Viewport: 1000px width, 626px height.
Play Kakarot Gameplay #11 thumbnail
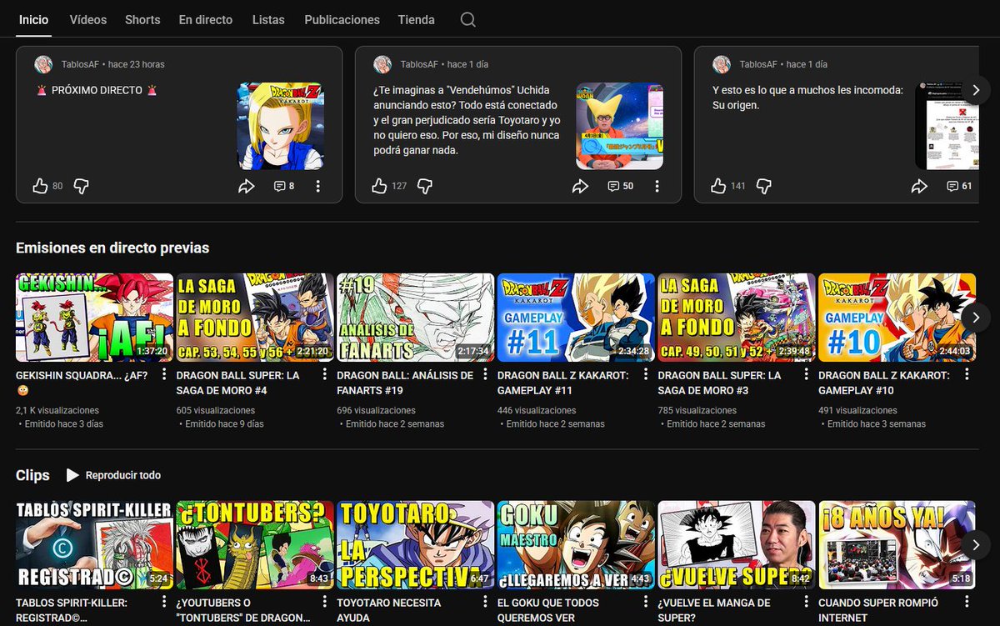coord(577,318)
